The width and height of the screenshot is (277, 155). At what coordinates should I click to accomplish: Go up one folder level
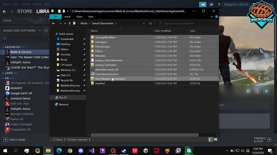click(69, 23)
